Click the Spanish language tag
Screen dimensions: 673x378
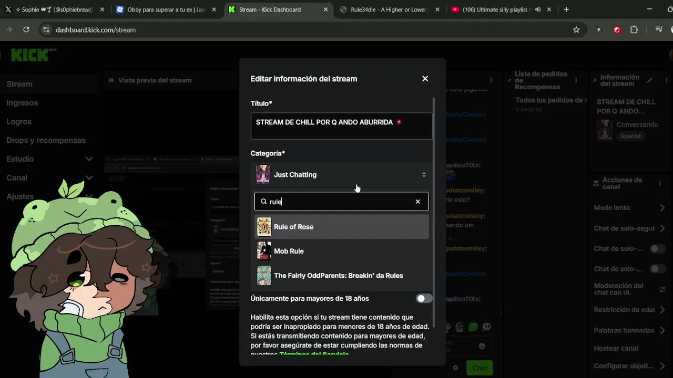(631, 136)
